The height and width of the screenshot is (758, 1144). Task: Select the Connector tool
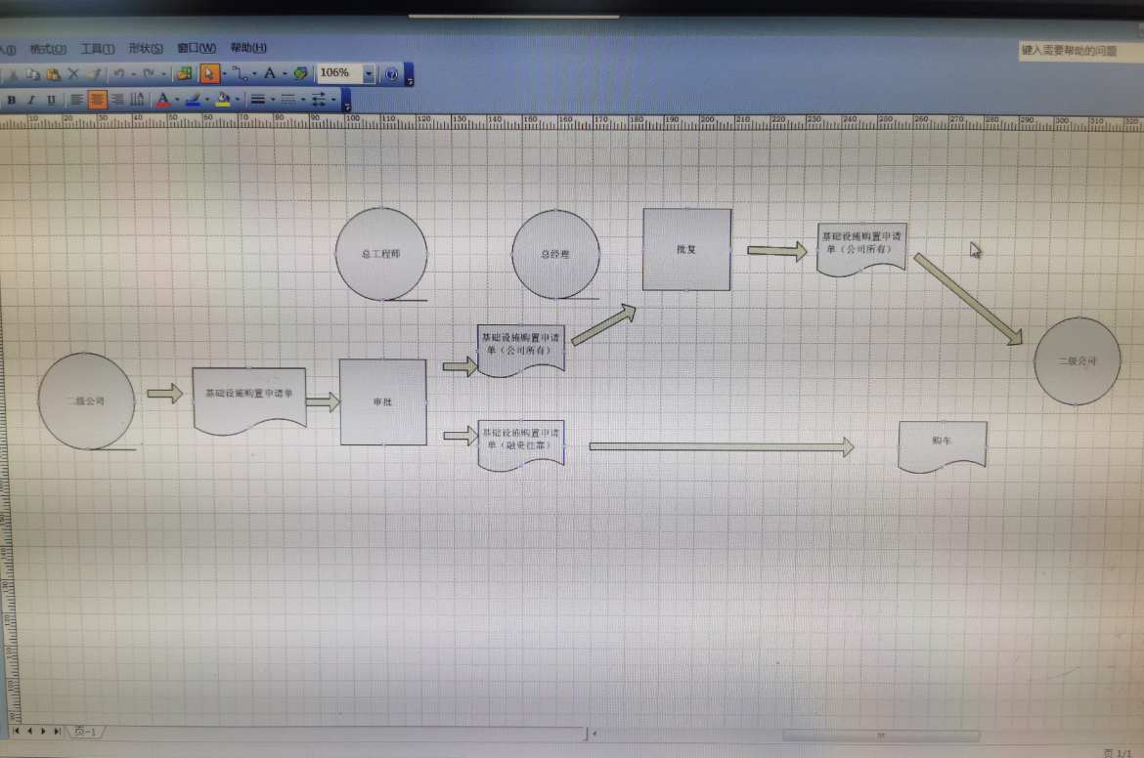click(240, 73)
